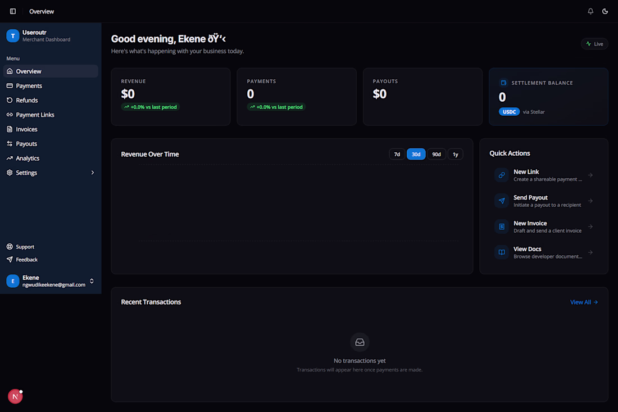Open Overview in the sidebar menu
Image resolution: width=618 pixels, height=412 pixels.
point(51,71)
